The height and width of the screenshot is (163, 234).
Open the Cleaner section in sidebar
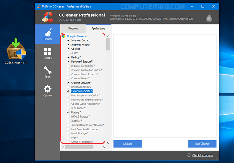[x=48, y=34]
